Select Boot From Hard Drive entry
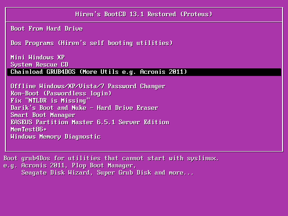 (47, 29)
